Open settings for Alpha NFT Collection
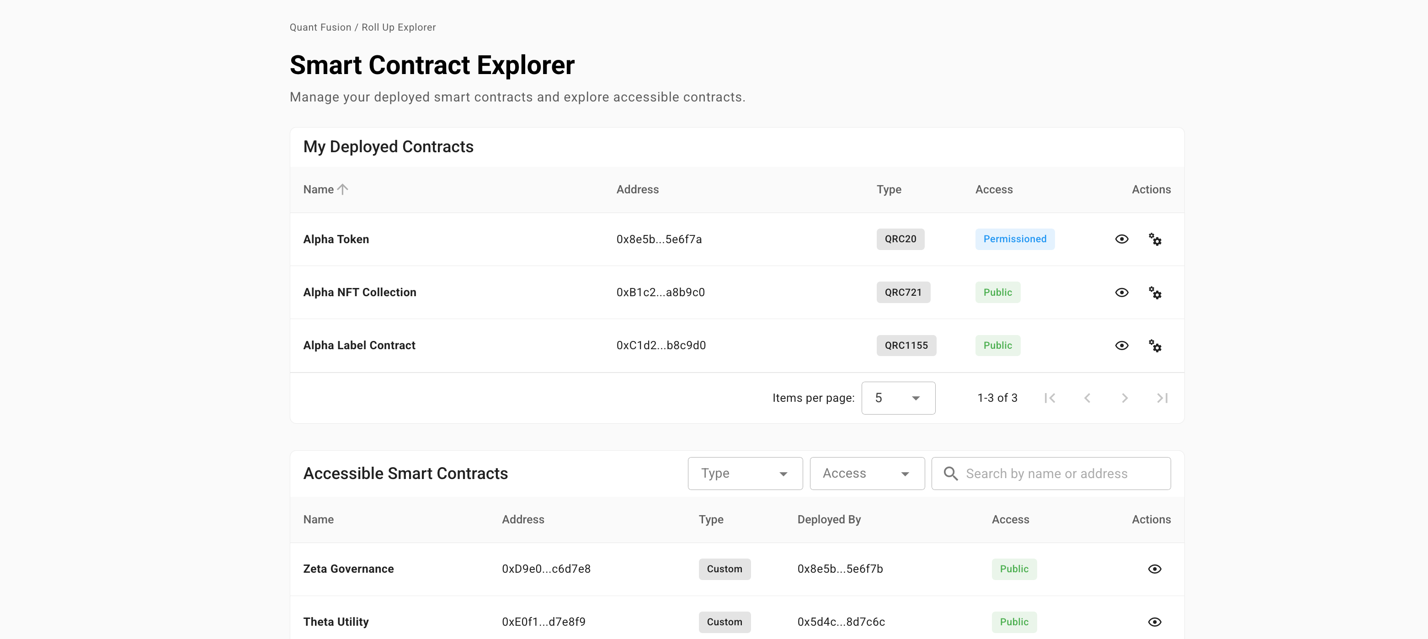 click(x=1155, y=292)
